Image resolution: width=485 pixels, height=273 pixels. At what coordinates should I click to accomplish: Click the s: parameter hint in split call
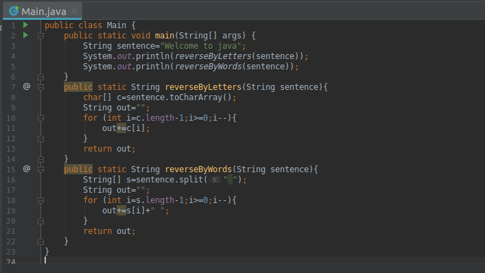(x=215, y=180)
